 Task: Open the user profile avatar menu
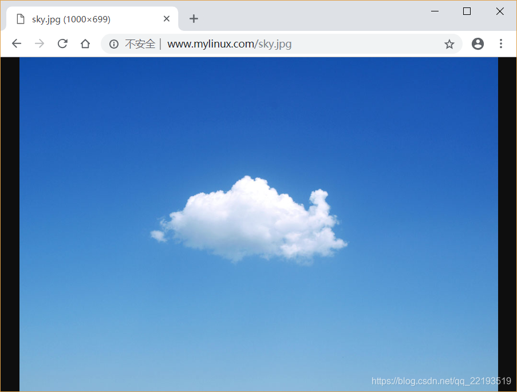pyautogui.click(x=477, y=43)
